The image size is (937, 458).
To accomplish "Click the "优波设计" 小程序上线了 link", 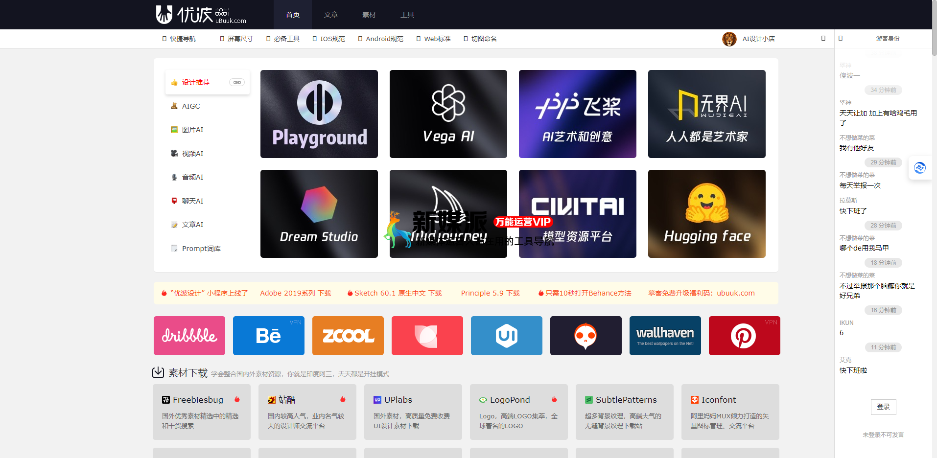I will pos(205,293).
